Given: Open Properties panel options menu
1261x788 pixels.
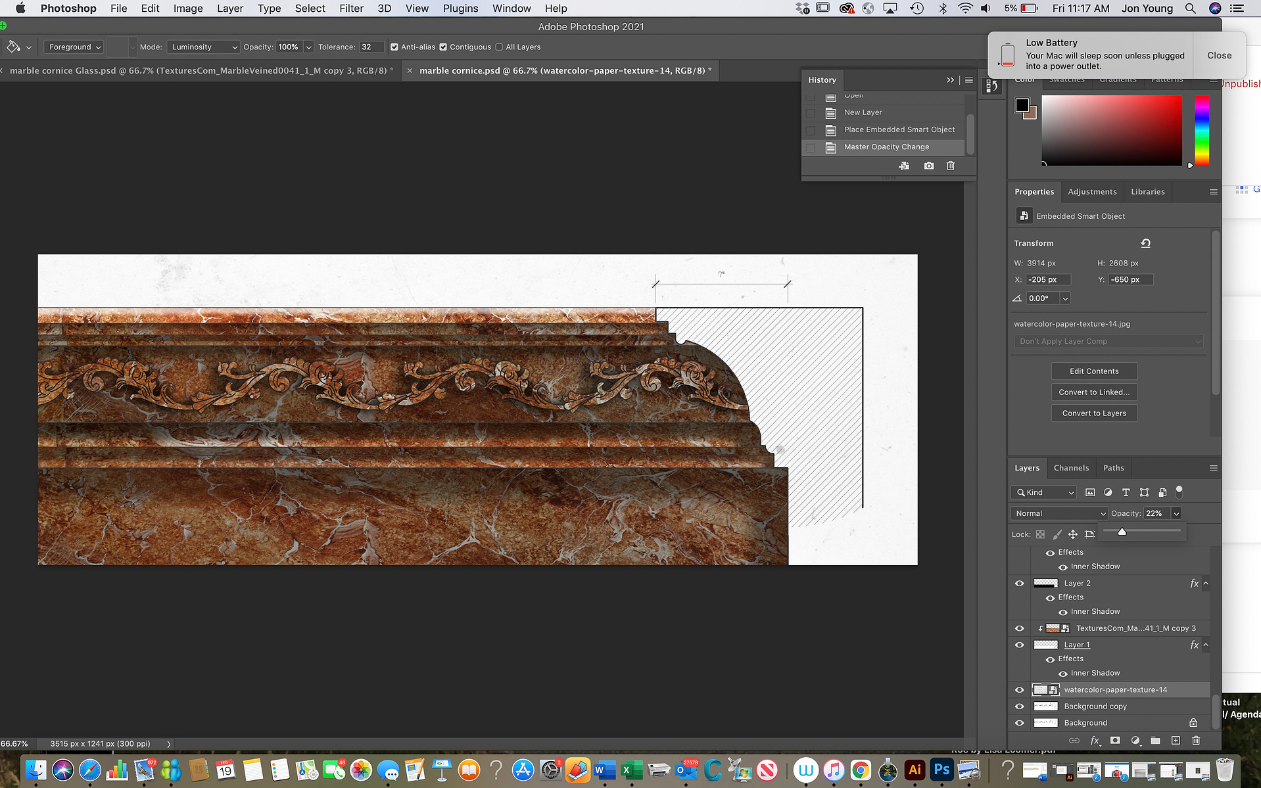Looking at the screenshot, I should 1214,192.
